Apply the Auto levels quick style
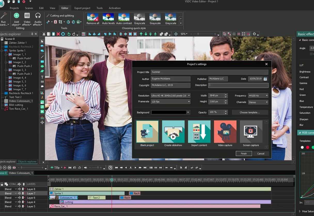 point(108,17)
